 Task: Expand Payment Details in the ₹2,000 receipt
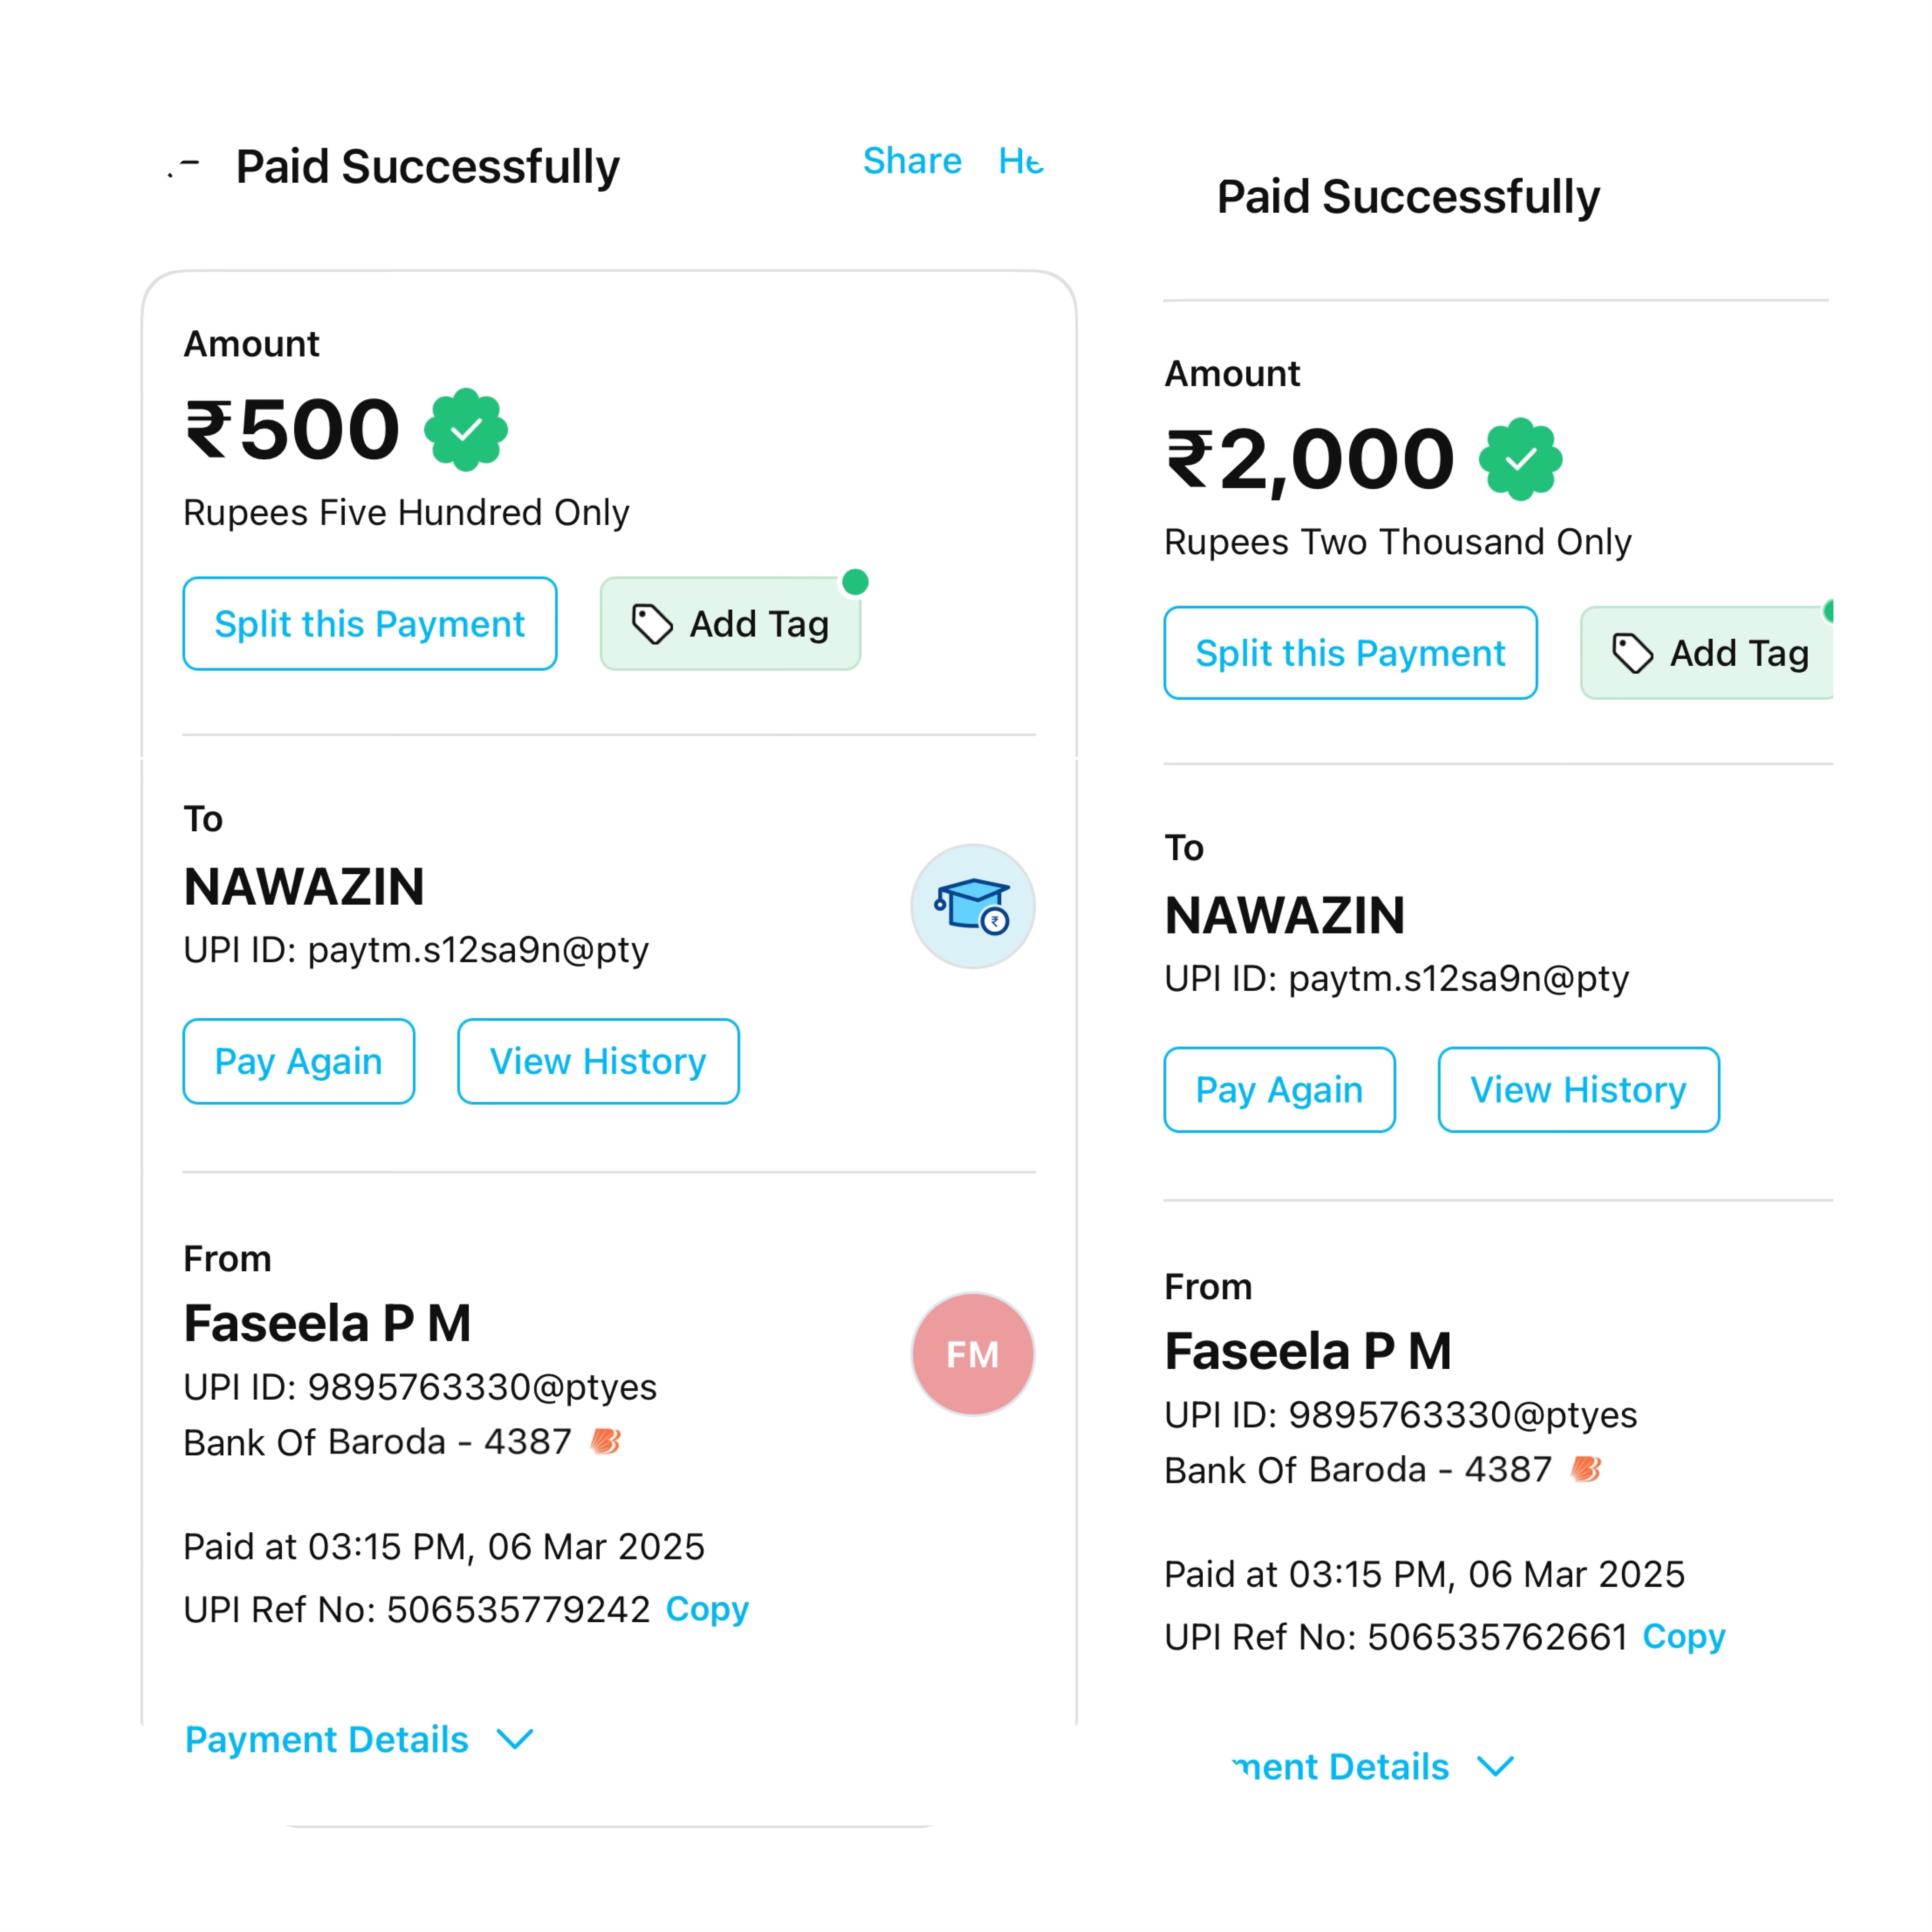tap(1374, 1767)
